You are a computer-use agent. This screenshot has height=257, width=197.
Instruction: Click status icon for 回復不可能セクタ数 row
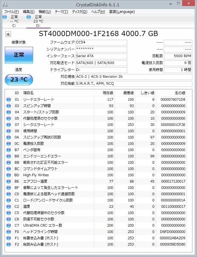9,219
